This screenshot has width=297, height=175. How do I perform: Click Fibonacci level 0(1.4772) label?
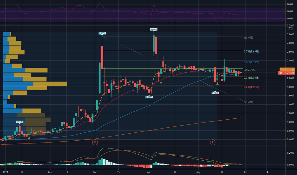pos(249,102)
